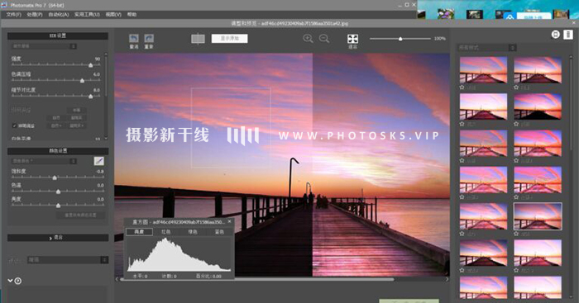Click the Redo arrow icon in toolbar
Viewport: 579px width, 303px height.
[149, 38]
